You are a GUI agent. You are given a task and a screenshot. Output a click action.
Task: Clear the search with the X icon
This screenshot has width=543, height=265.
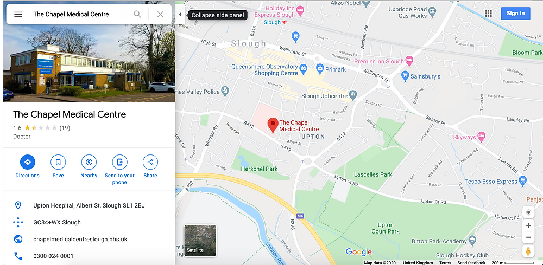(x=160, y=14)
